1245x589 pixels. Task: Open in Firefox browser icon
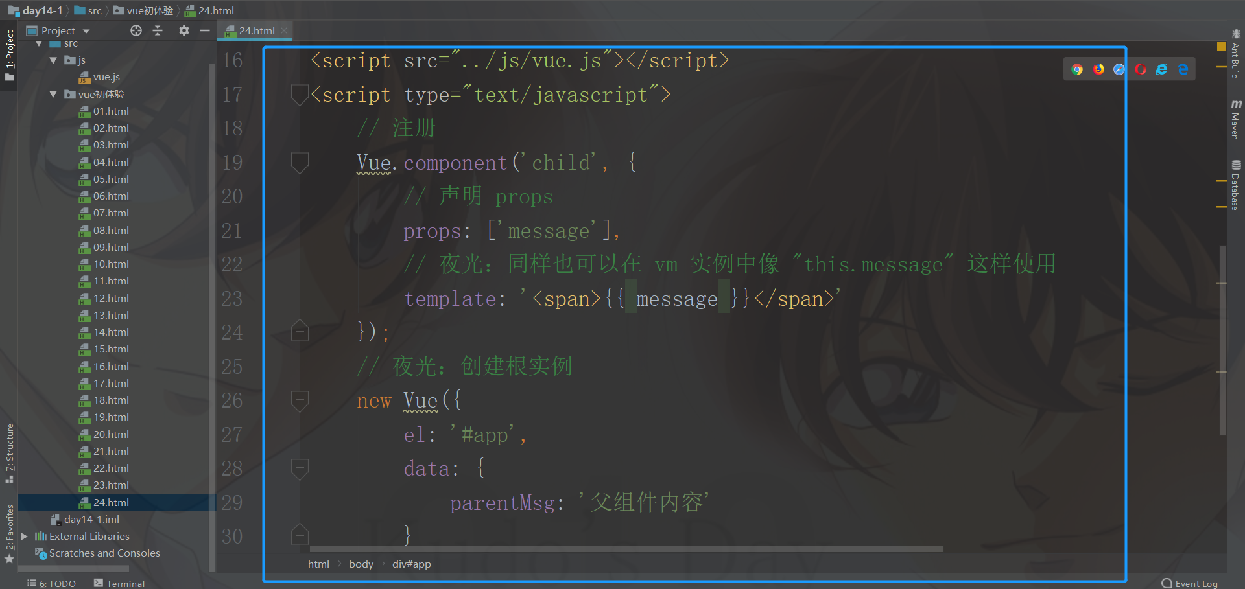(x=1098, y=69)
